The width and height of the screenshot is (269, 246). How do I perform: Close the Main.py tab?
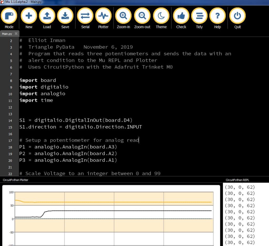tap(16, 34)
